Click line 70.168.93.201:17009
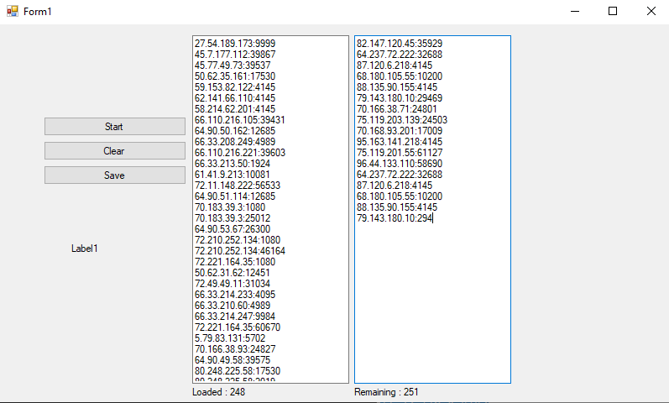 pyautogui.click(x=400, y=131)
